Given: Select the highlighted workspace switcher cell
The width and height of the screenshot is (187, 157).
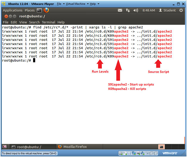Looking at the screenshot, I should [x=161, y=147].
